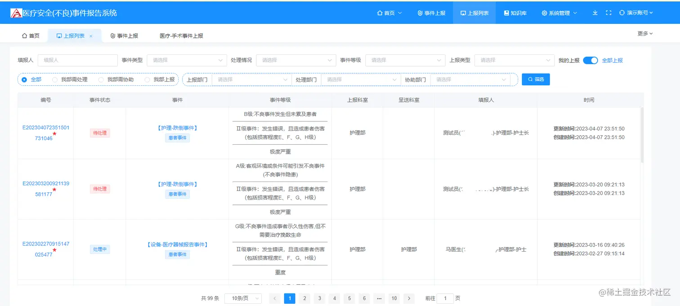Open the 10条/页 page size selector
The image size is (680, 306).
(x=243, y=298)
